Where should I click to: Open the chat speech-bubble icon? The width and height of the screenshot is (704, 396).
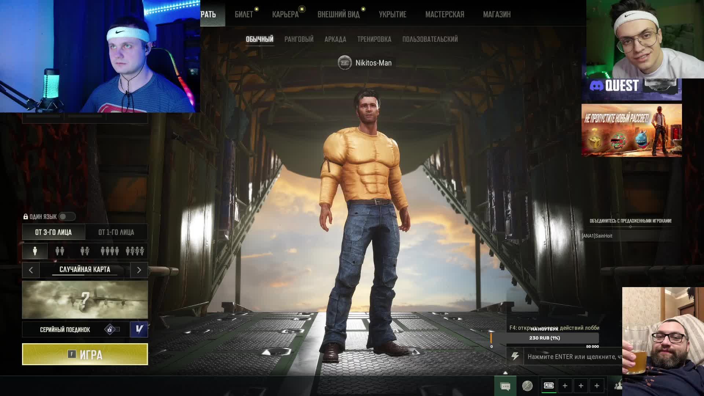505,386
